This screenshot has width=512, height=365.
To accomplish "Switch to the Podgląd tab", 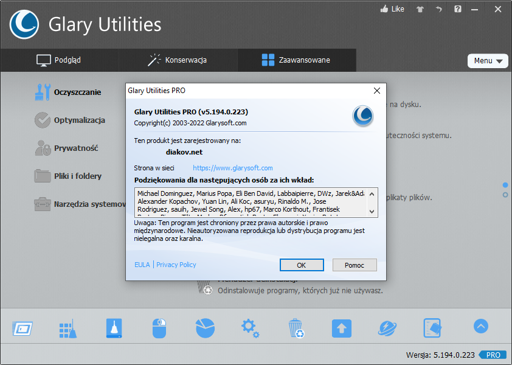I will coord(59,60).
